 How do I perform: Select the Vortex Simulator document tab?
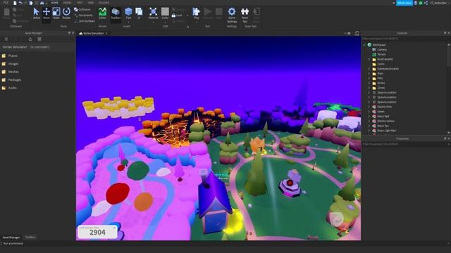[93, 33]
